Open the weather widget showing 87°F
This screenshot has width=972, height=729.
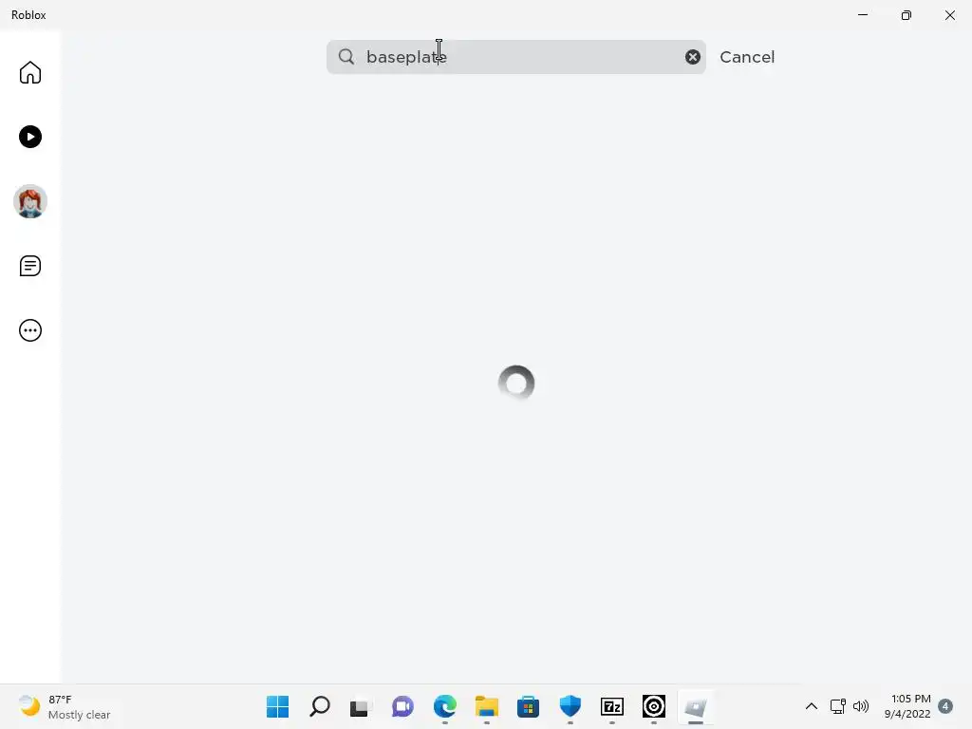coord(65,706)
